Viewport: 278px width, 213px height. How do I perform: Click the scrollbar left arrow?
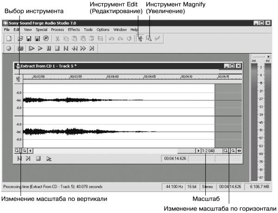(x=30, y=151)
